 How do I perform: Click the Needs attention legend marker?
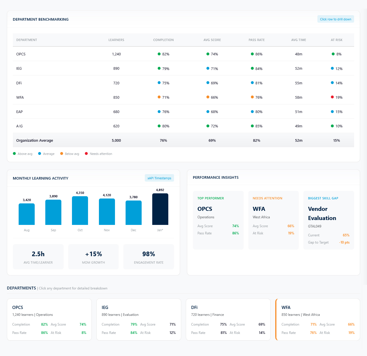(86, 154)
